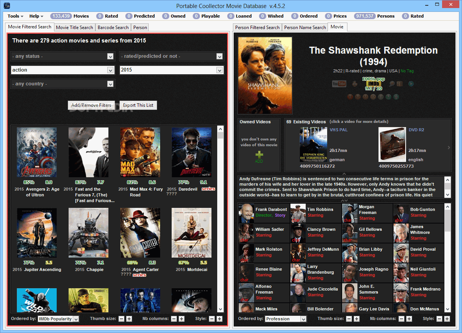Click the IMDb rating badge
Viewport: 462px width, 333px height.
[374, 83]
